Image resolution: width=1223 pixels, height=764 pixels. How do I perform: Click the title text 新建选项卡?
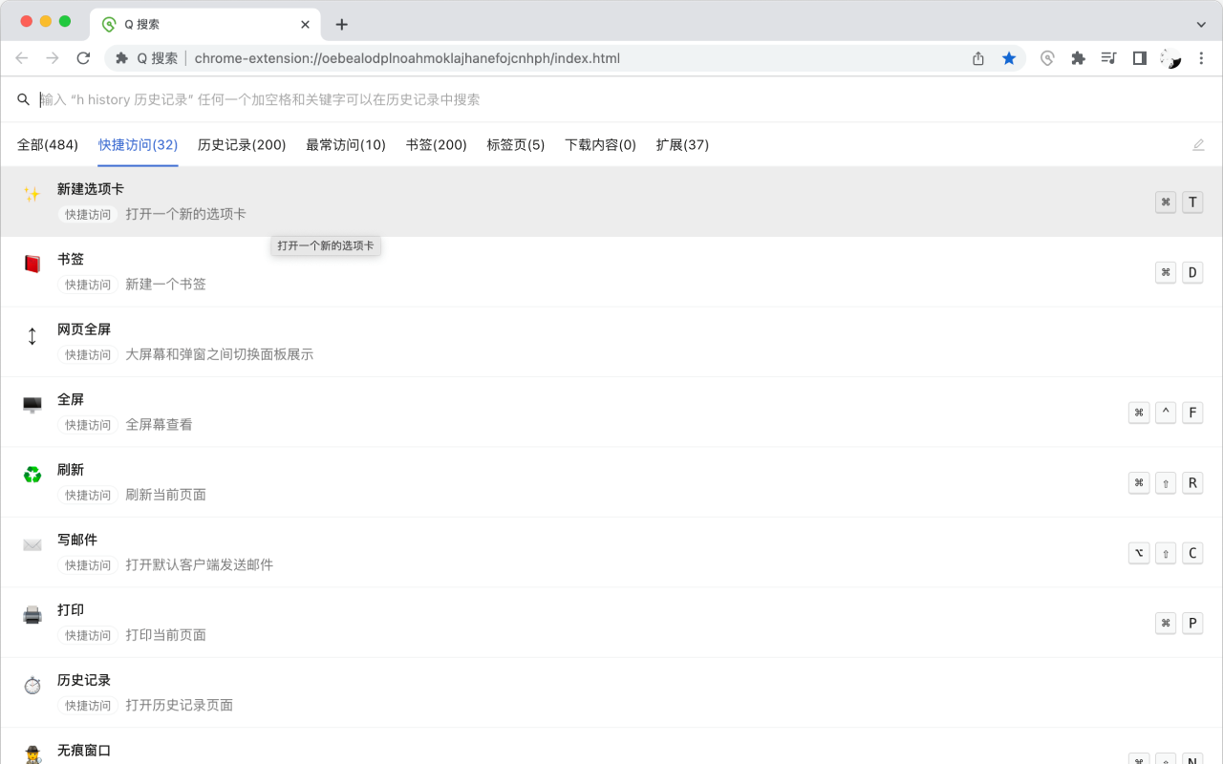pos(91,189)
